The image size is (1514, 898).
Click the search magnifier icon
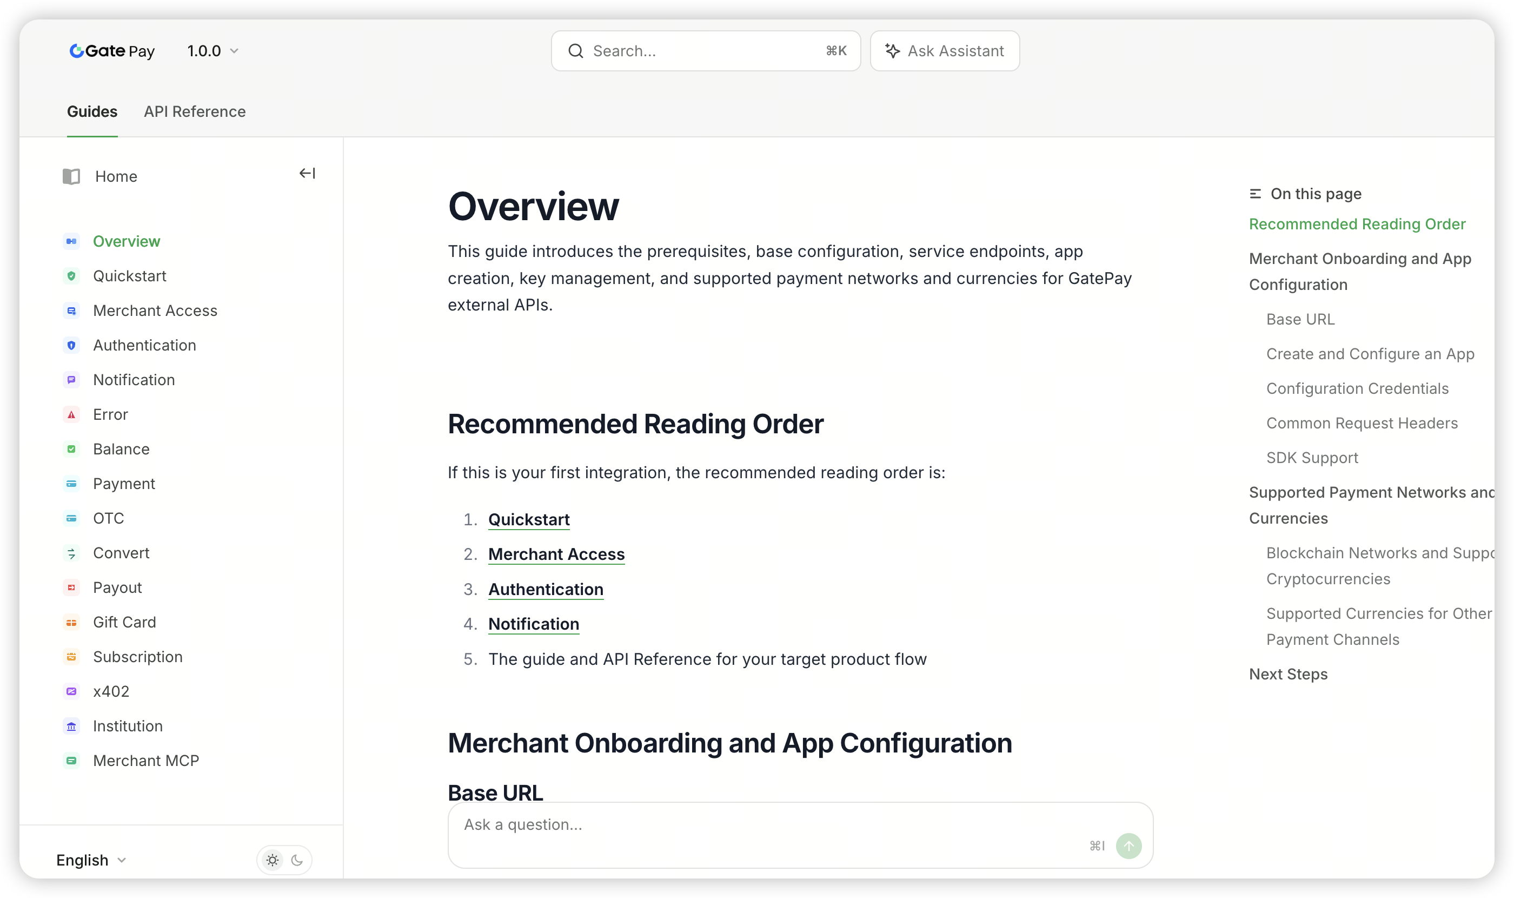576,51
